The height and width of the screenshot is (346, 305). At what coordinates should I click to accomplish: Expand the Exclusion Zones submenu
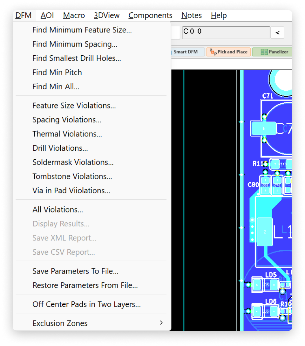(x=60, y=323)
